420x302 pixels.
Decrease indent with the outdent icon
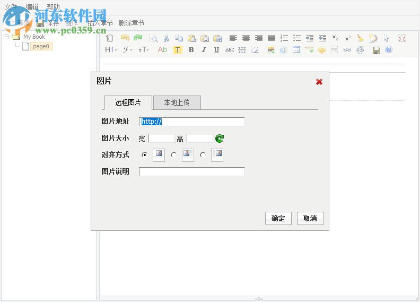[322, 38]
